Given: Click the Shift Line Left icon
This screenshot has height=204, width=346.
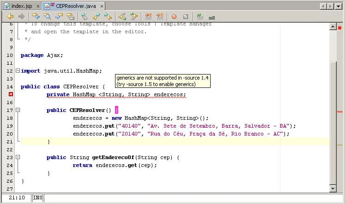Looking at the screenshot, I should [148, 16].
